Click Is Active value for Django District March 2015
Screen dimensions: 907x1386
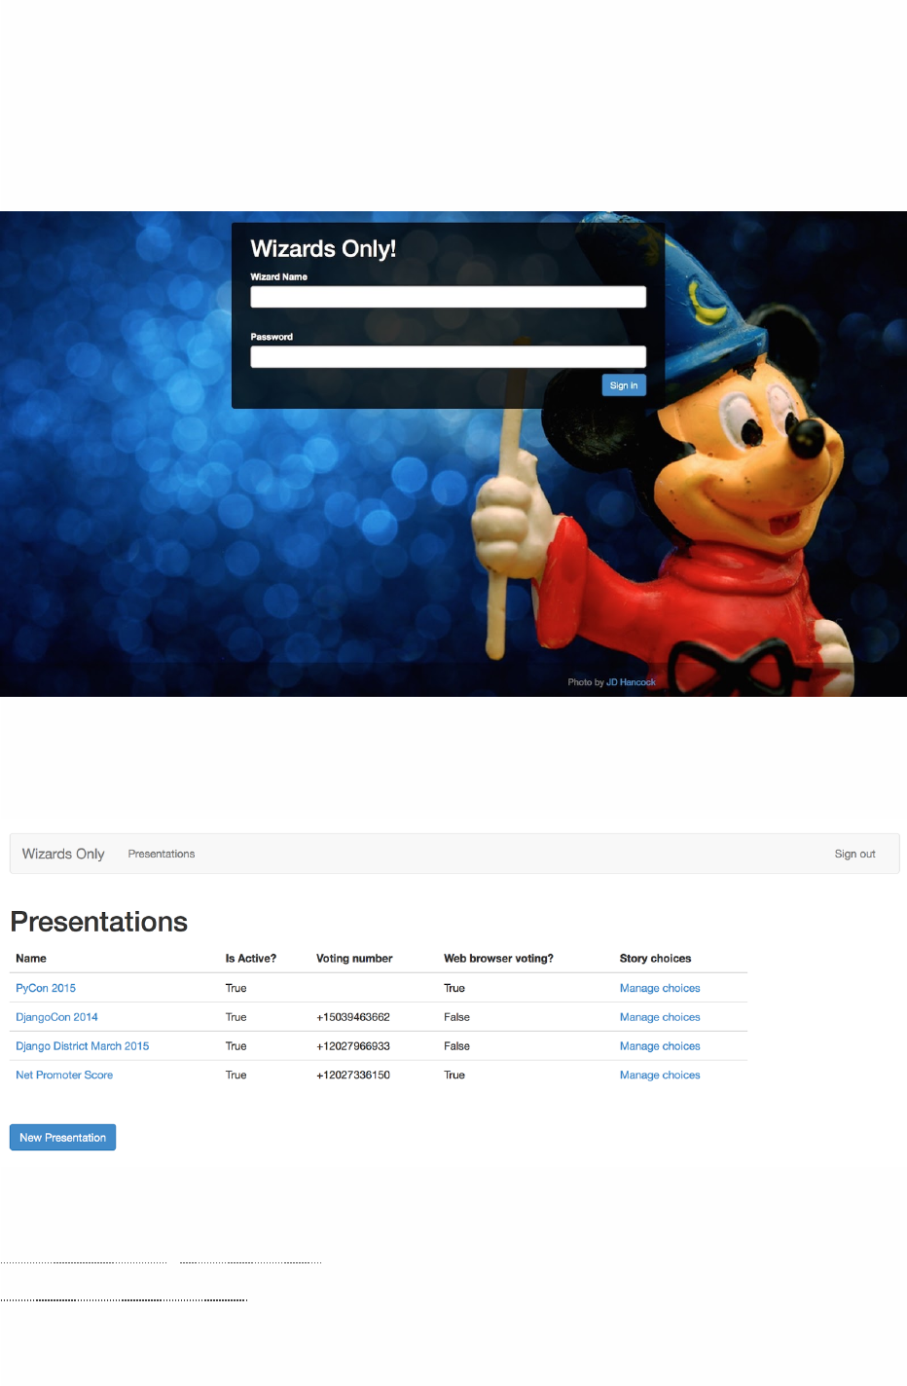pos(236,1046)
